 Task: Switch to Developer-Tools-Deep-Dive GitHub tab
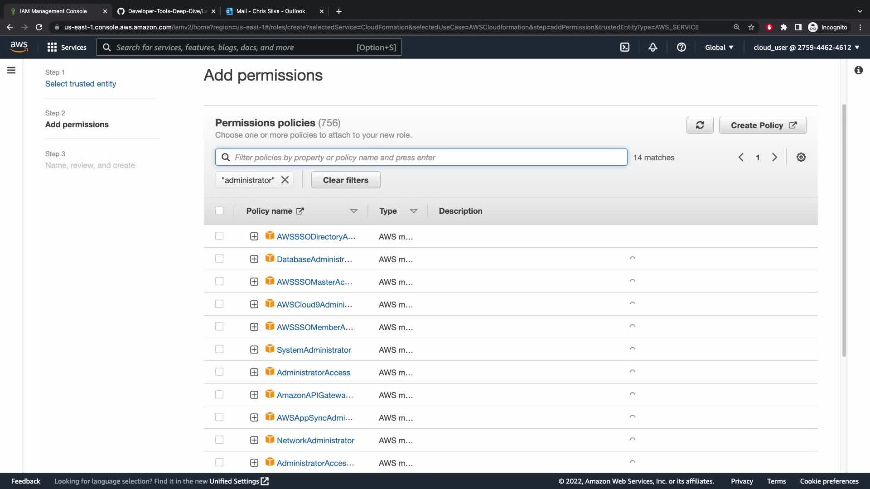(163, 11)
